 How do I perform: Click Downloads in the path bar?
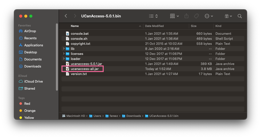(132, 116)
